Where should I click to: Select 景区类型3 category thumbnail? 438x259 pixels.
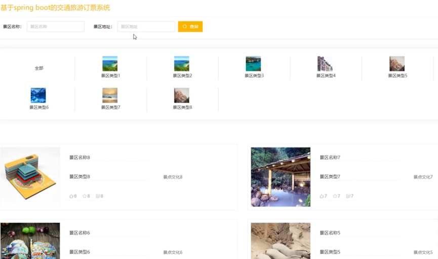coord(253,64)
